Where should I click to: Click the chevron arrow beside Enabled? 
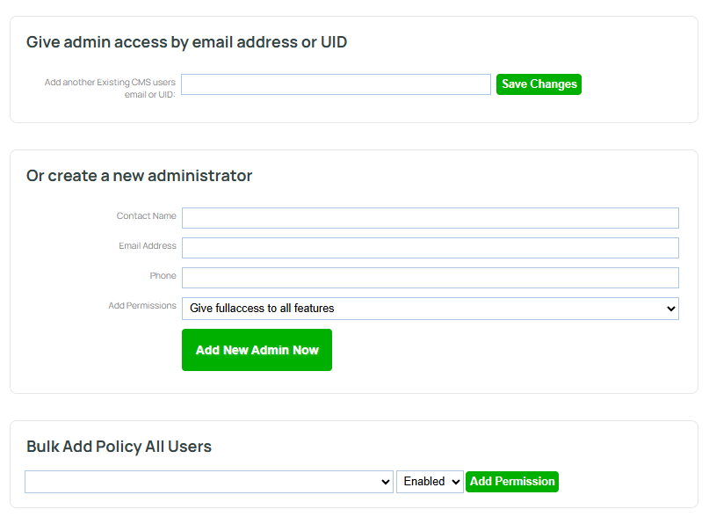[456, 482]
